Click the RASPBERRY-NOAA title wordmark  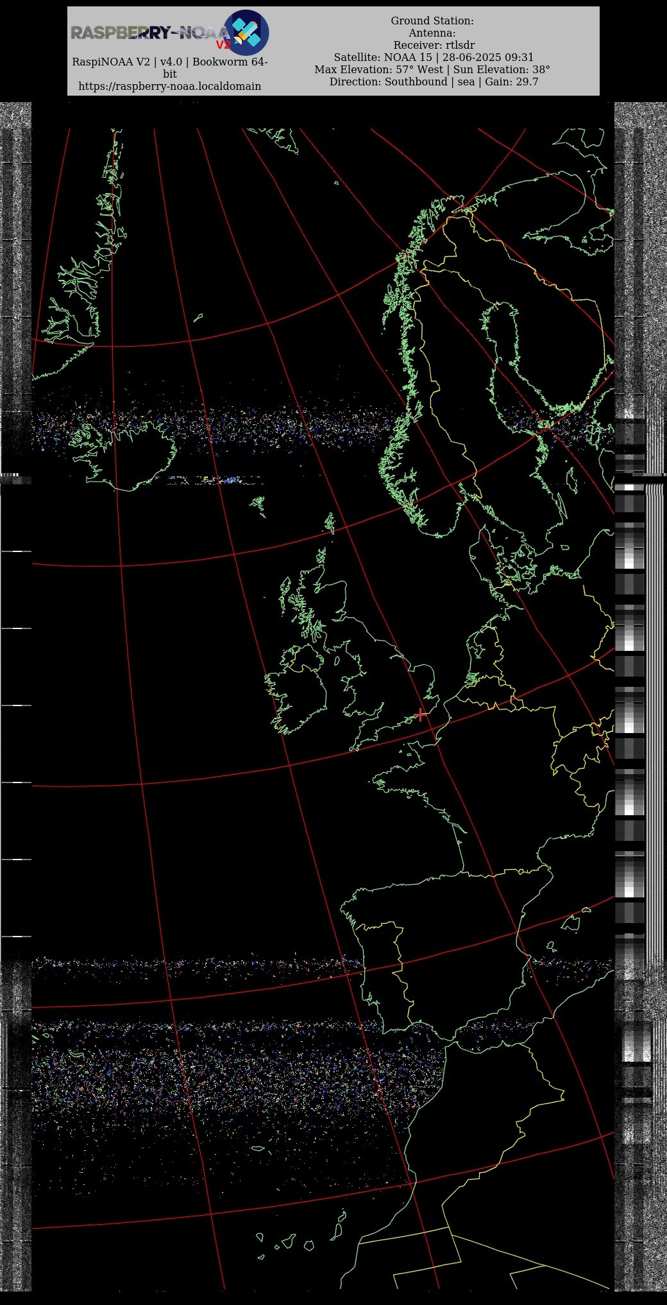point(149,33)
